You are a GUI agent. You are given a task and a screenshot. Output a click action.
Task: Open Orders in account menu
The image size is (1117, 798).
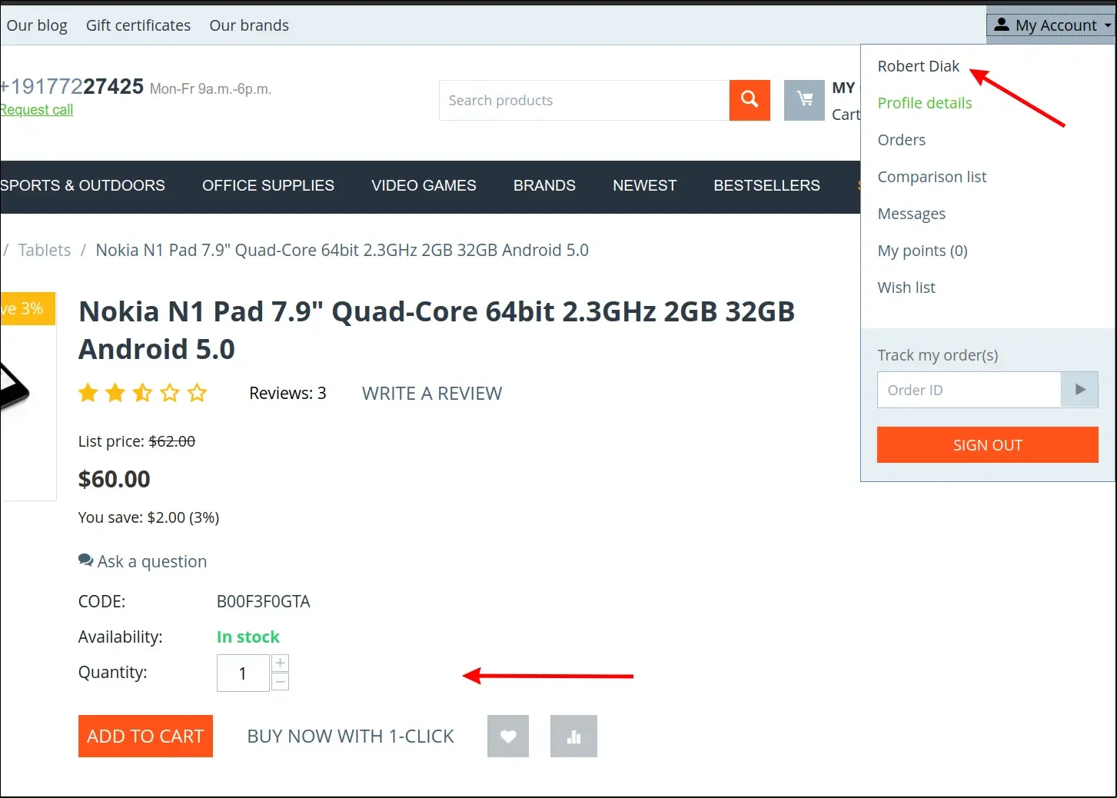coord(902,140)
